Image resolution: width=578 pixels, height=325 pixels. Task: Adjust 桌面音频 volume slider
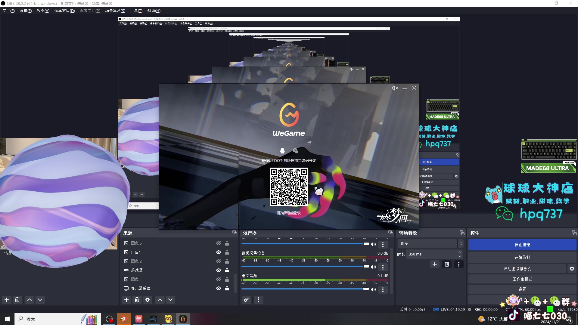click(305, 289)
